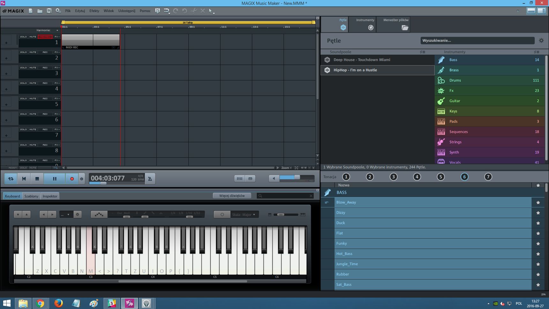
Task: Click the speaker mute icon near volume
Action: [x=274, y=178]
